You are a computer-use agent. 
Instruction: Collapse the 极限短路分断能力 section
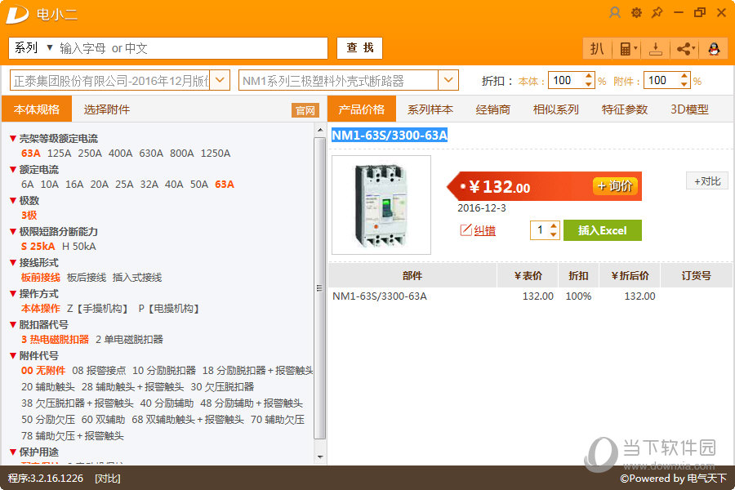click(13, 231)
